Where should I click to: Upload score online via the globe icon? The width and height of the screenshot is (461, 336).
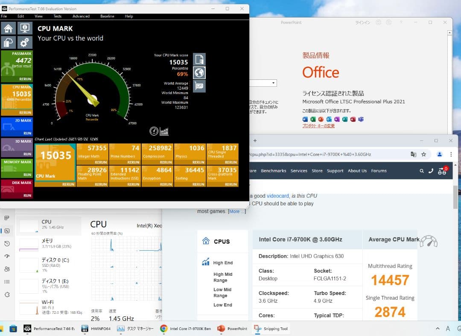coord(198,73)
